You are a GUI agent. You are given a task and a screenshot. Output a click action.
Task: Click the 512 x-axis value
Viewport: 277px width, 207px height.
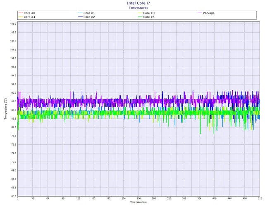pyautogui.click(x=260, y=198)
